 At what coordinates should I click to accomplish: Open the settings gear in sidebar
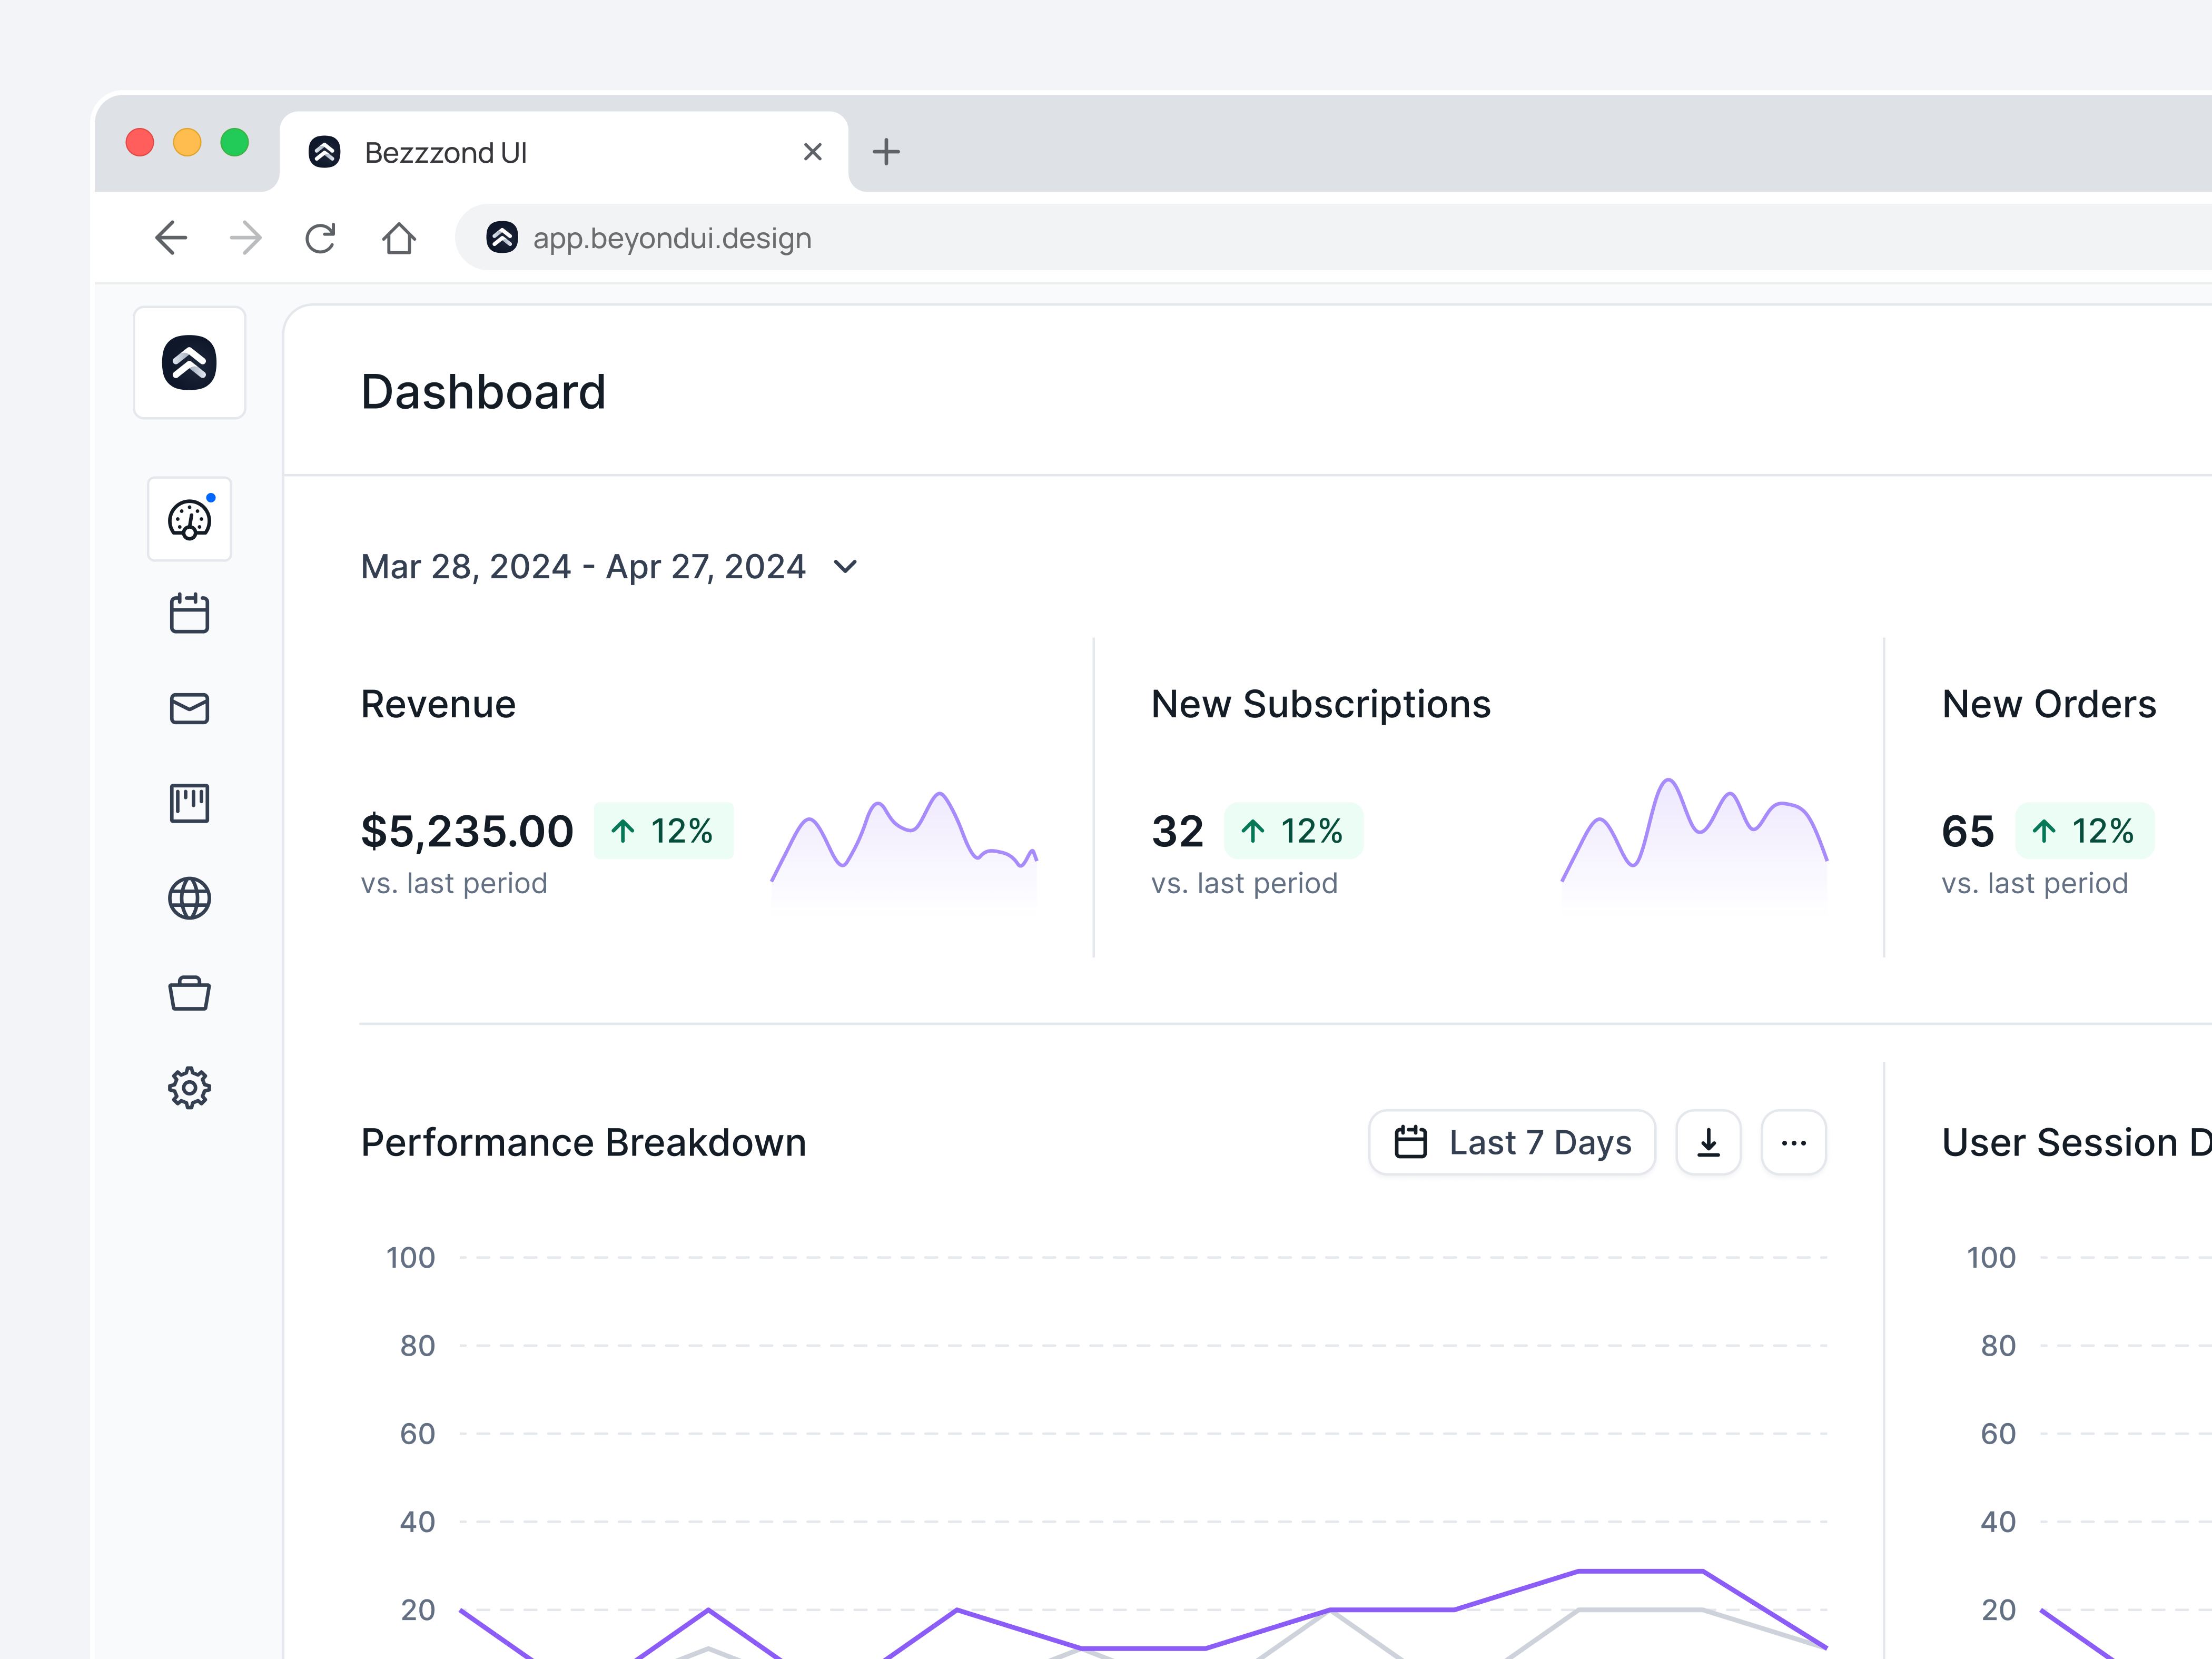tap(189, 1087)
